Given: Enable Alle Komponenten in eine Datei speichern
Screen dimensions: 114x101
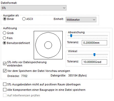Looking at the screenshot, I should pyautogui.click(x=5, y=90).
